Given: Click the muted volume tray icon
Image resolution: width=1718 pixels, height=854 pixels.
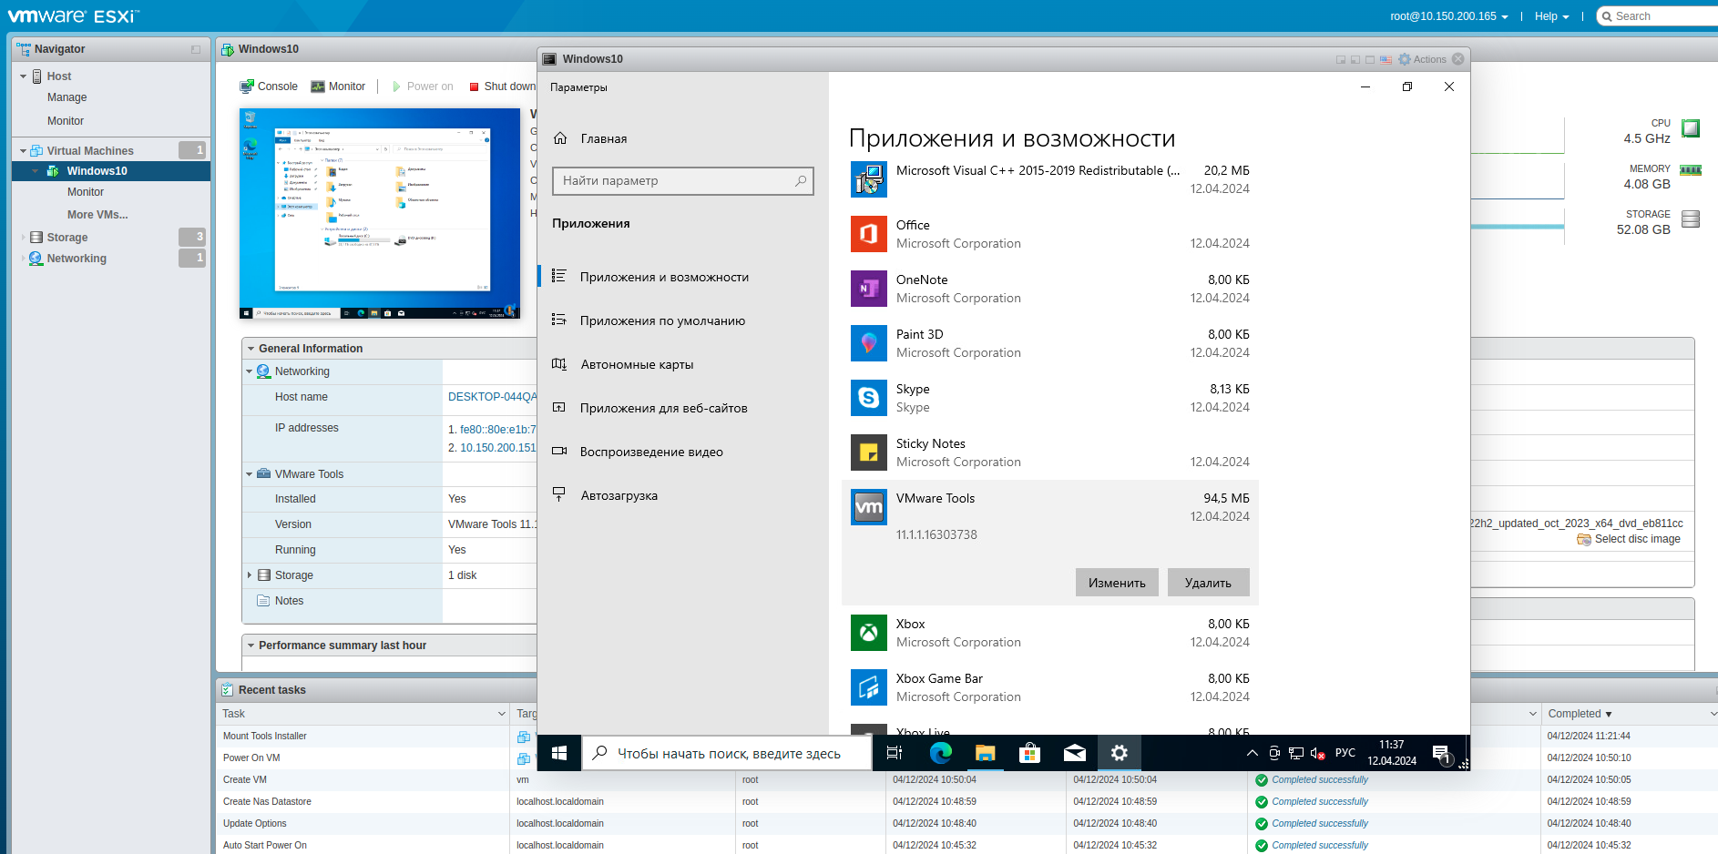Looking at the screenshot, I should point(1317,754).
